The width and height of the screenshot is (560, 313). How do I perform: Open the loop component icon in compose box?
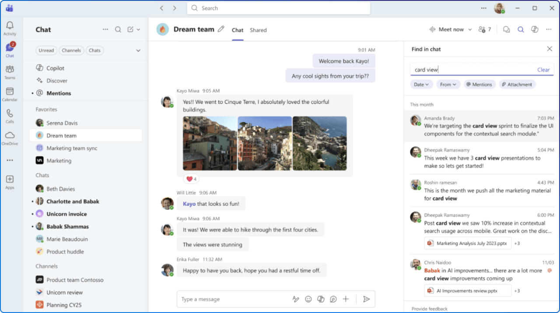(x=333, y=299)
